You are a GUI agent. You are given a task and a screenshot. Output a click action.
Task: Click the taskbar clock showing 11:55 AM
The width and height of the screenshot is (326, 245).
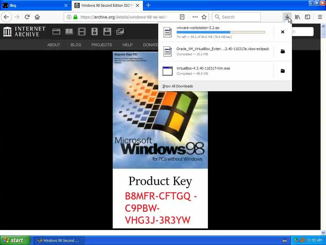point(314,240)
